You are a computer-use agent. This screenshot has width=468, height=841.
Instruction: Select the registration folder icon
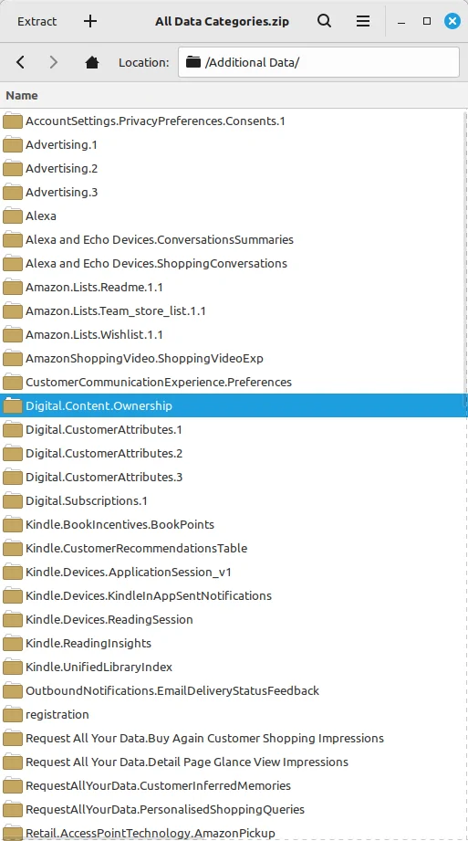(x=13, y=714)
